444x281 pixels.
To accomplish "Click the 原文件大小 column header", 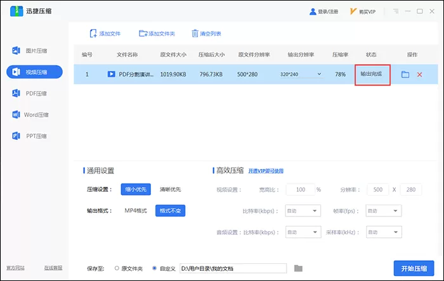I will point(173,54).
